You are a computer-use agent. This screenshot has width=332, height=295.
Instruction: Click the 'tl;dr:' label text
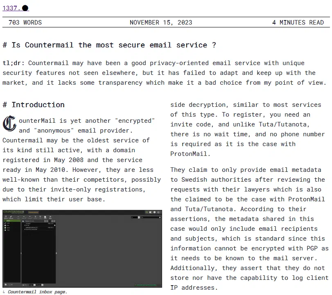[x=14, y=63]
